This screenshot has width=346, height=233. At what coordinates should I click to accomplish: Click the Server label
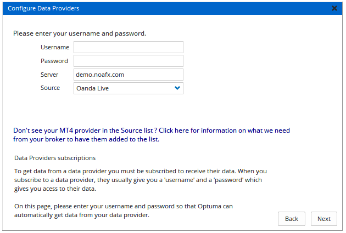pyautogui.click(x=49, y=75)
